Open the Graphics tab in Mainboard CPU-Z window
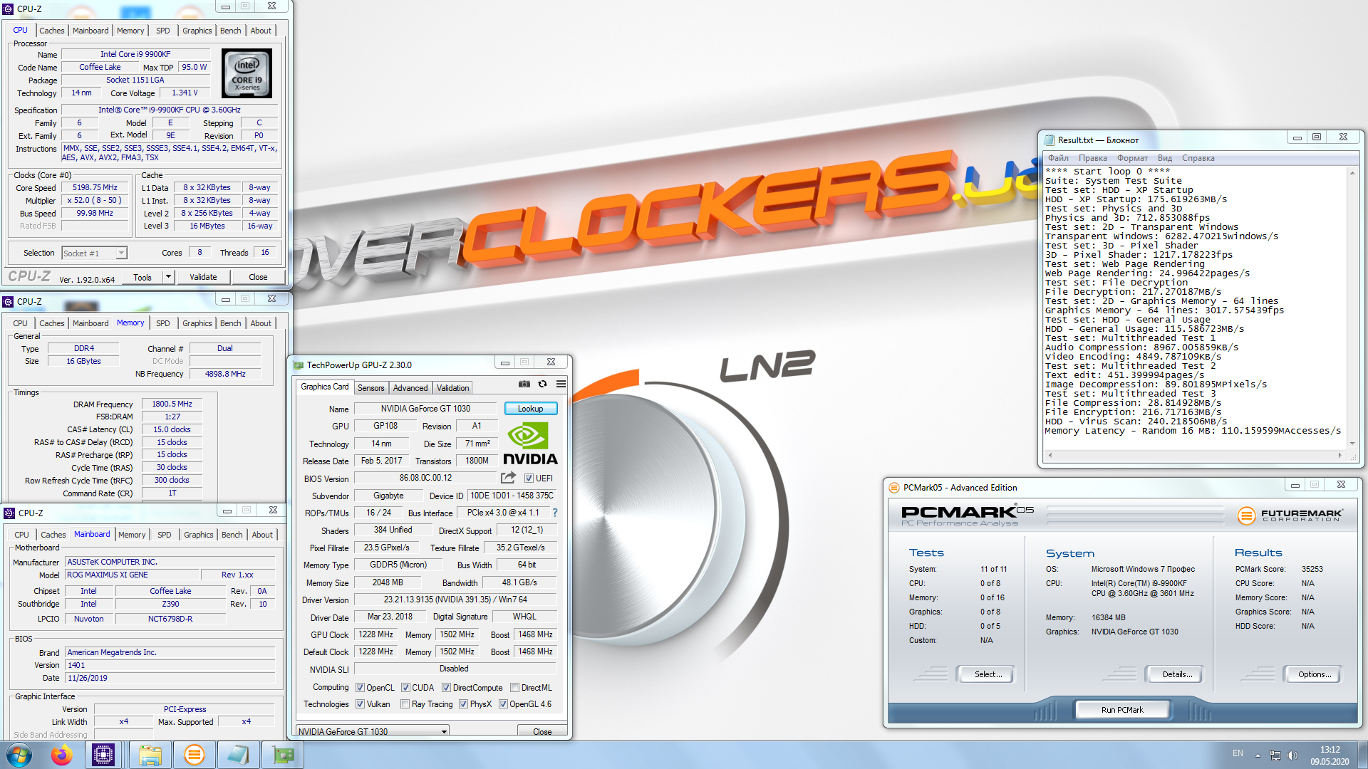This screenshot has height=769, width=1368. coord(198,535)
